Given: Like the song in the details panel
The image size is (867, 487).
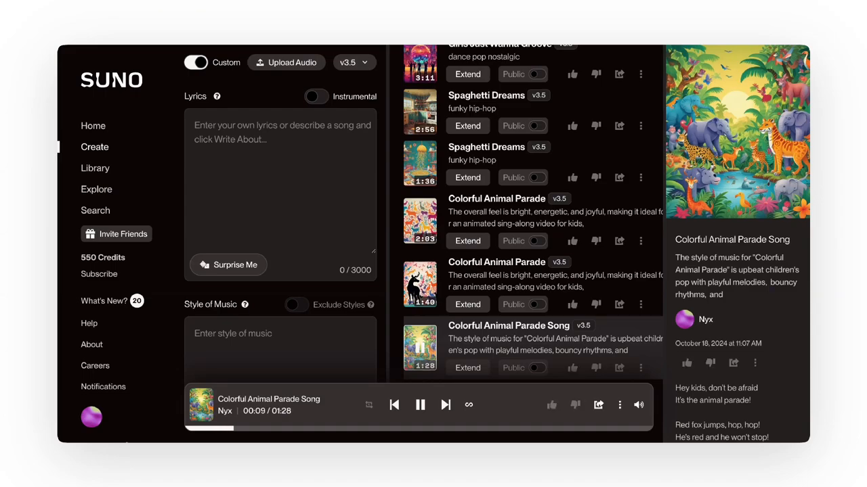Looking at the screenshot, I should pyautogui.click(x=687, y=363).
